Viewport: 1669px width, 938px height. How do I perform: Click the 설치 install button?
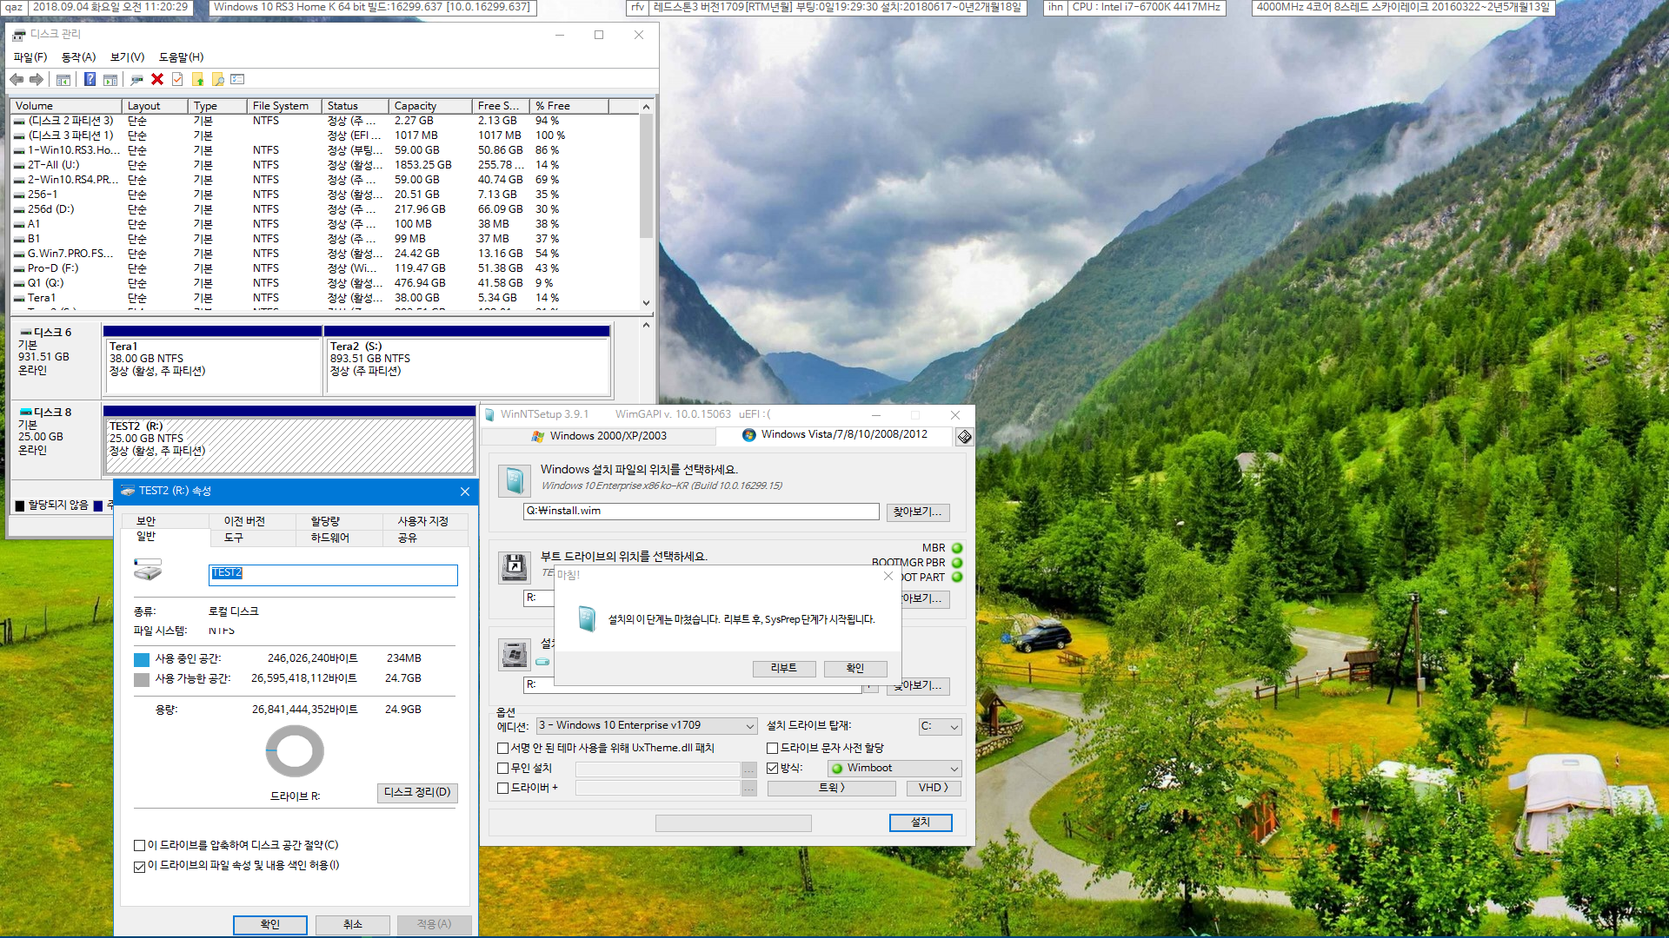coord(921,822)
